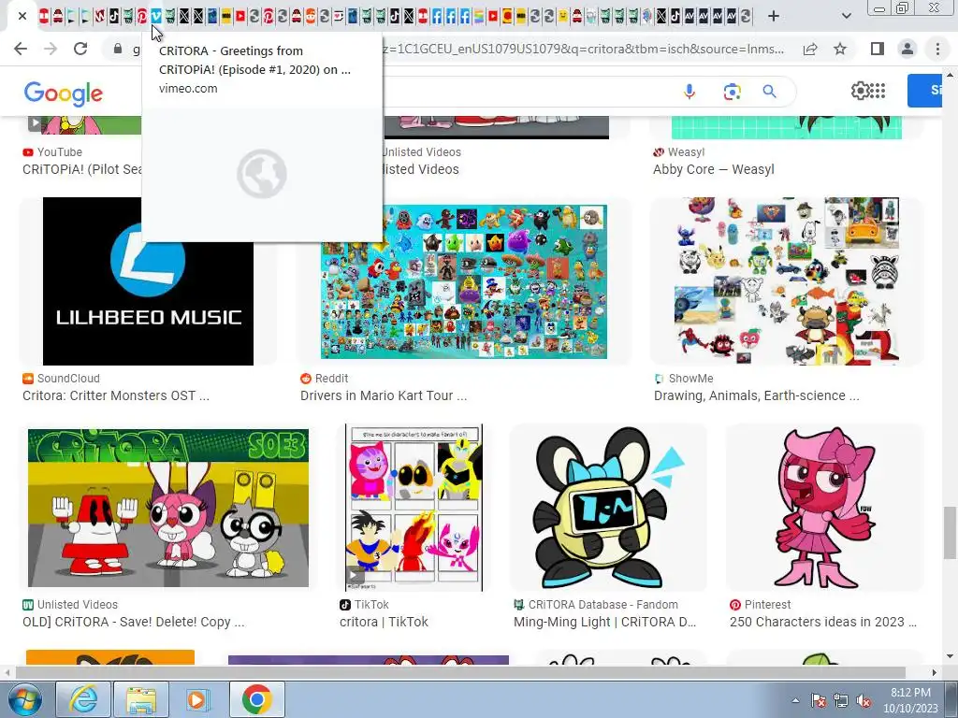
Task: Open CRiTOPiA! (Pilot YouTube result link
Action: pos(82,169)
